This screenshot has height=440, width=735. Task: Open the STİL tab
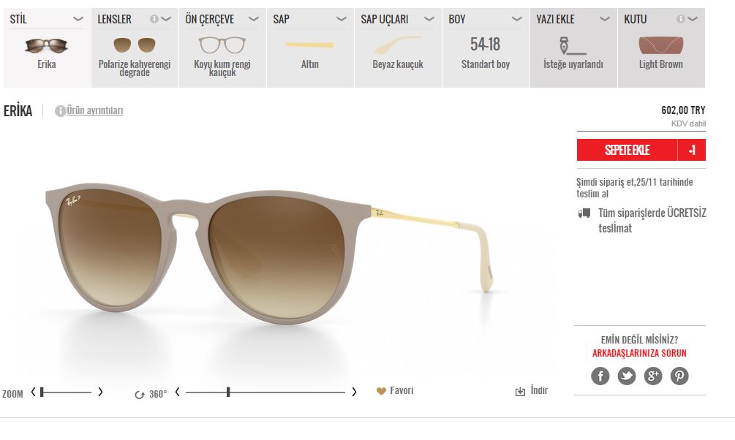pos(47,48)
